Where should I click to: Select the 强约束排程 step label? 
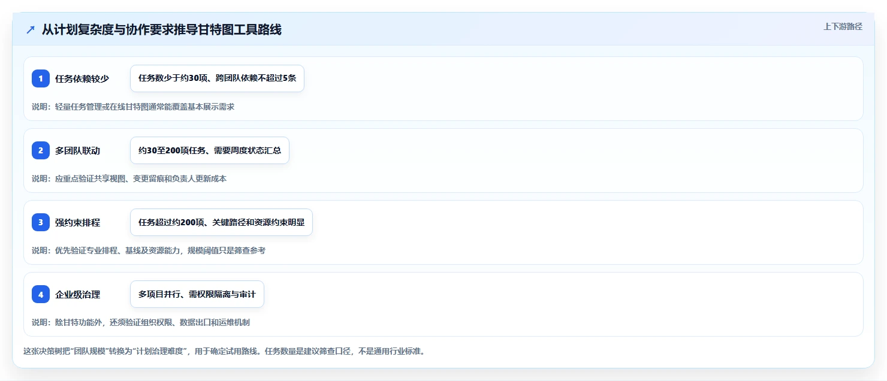[78, 222]
